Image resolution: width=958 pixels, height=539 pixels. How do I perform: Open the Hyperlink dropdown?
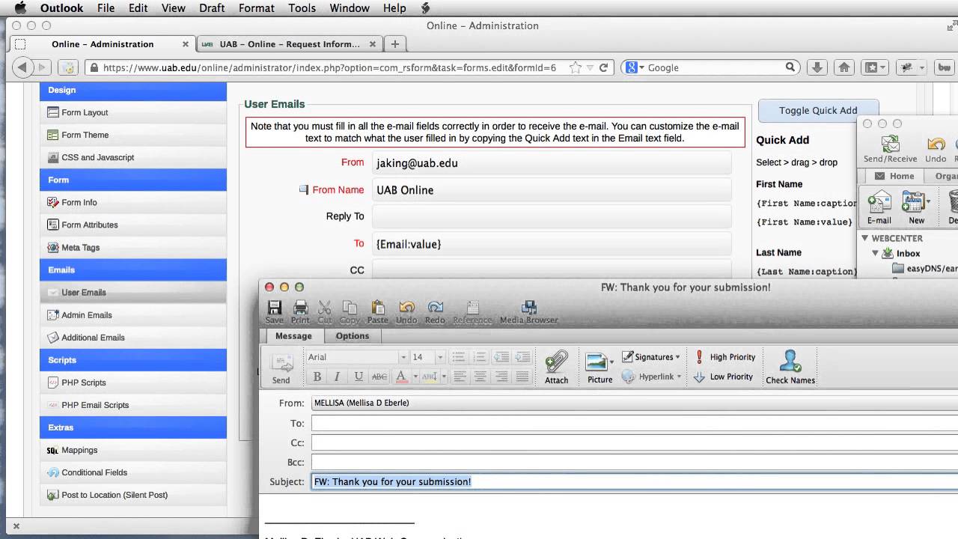[651, 377]
